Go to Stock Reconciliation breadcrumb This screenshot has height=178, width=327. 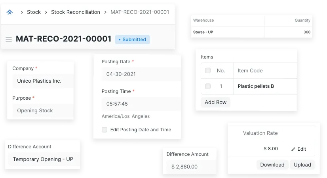point(76,12)
